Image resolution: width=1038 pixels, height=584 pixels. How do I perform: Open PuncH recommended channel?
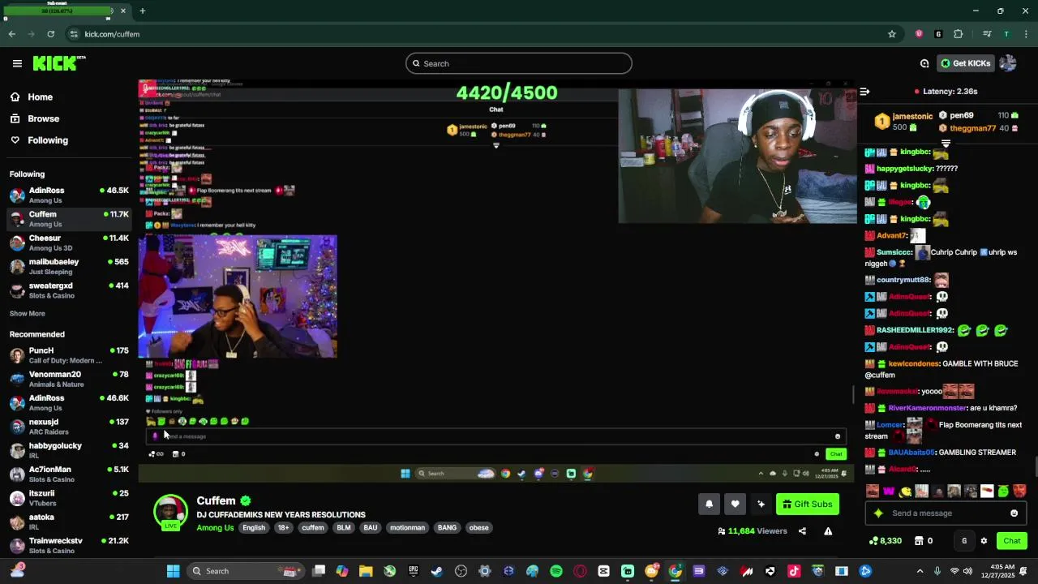[68, 355]
